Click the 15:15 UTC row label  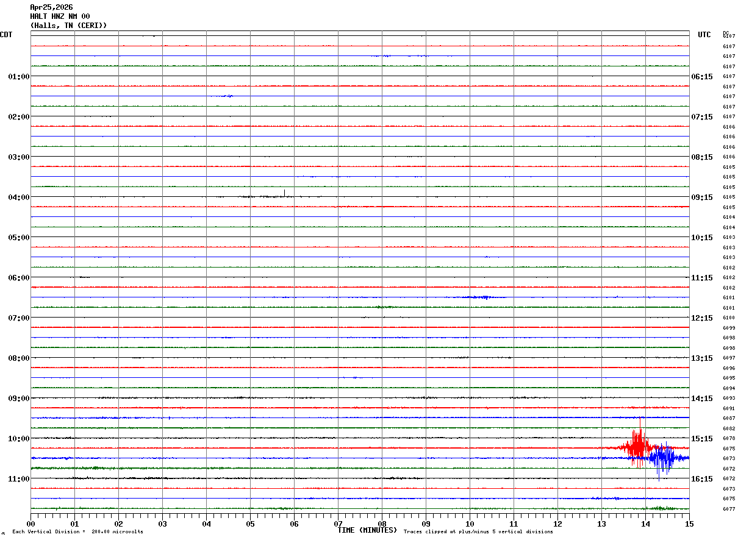click(701, 438)
